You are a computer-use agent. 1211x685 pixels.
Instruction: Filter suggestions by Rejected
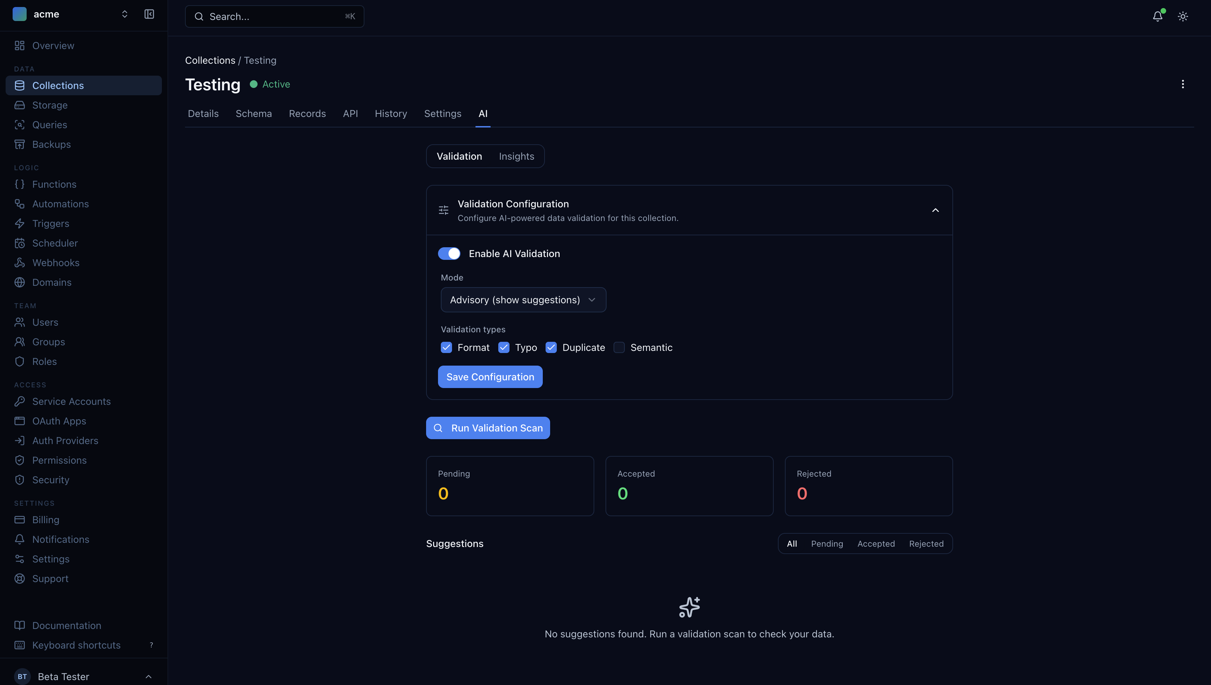(926, 544)
